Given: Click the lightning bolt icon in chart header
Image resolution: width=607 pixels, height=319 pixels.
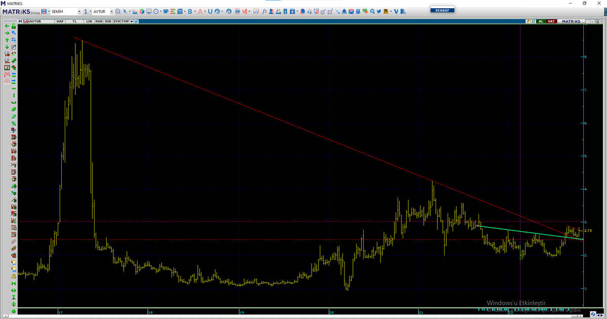Looking at the screenshot, I should pyautogui.click(x=528, y=21).
